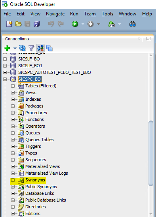Open the Tools menu
This screenshot has width=156, height=217.
[107, 14]
